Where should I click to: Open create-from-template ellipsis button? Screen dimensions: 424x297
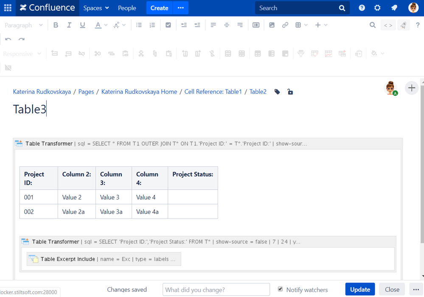pyautogui.click(x=181, y=8)
